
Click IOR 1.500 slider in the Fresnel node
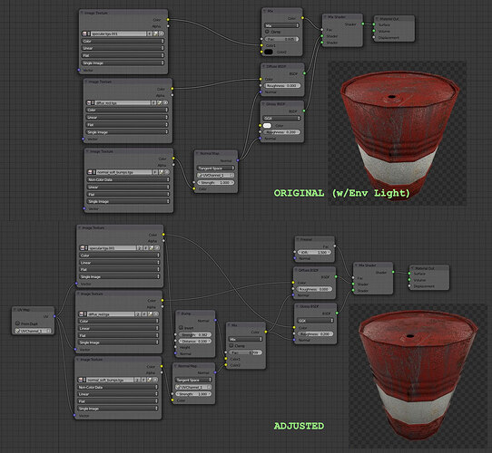click(314, 252)
